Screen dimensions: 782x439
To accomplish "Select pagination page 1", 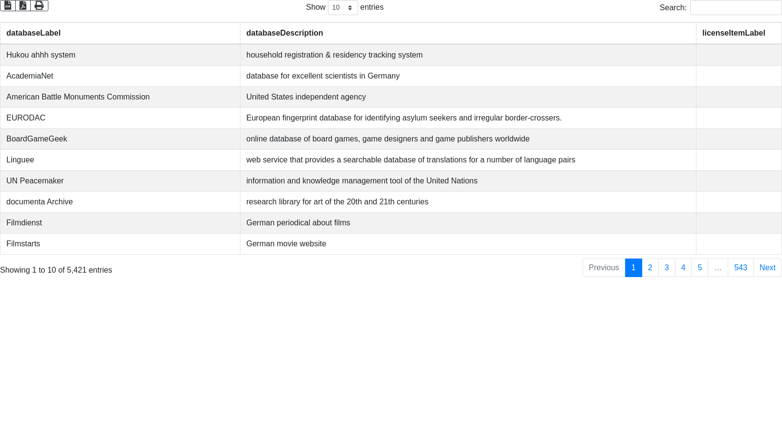I will 633,268.
